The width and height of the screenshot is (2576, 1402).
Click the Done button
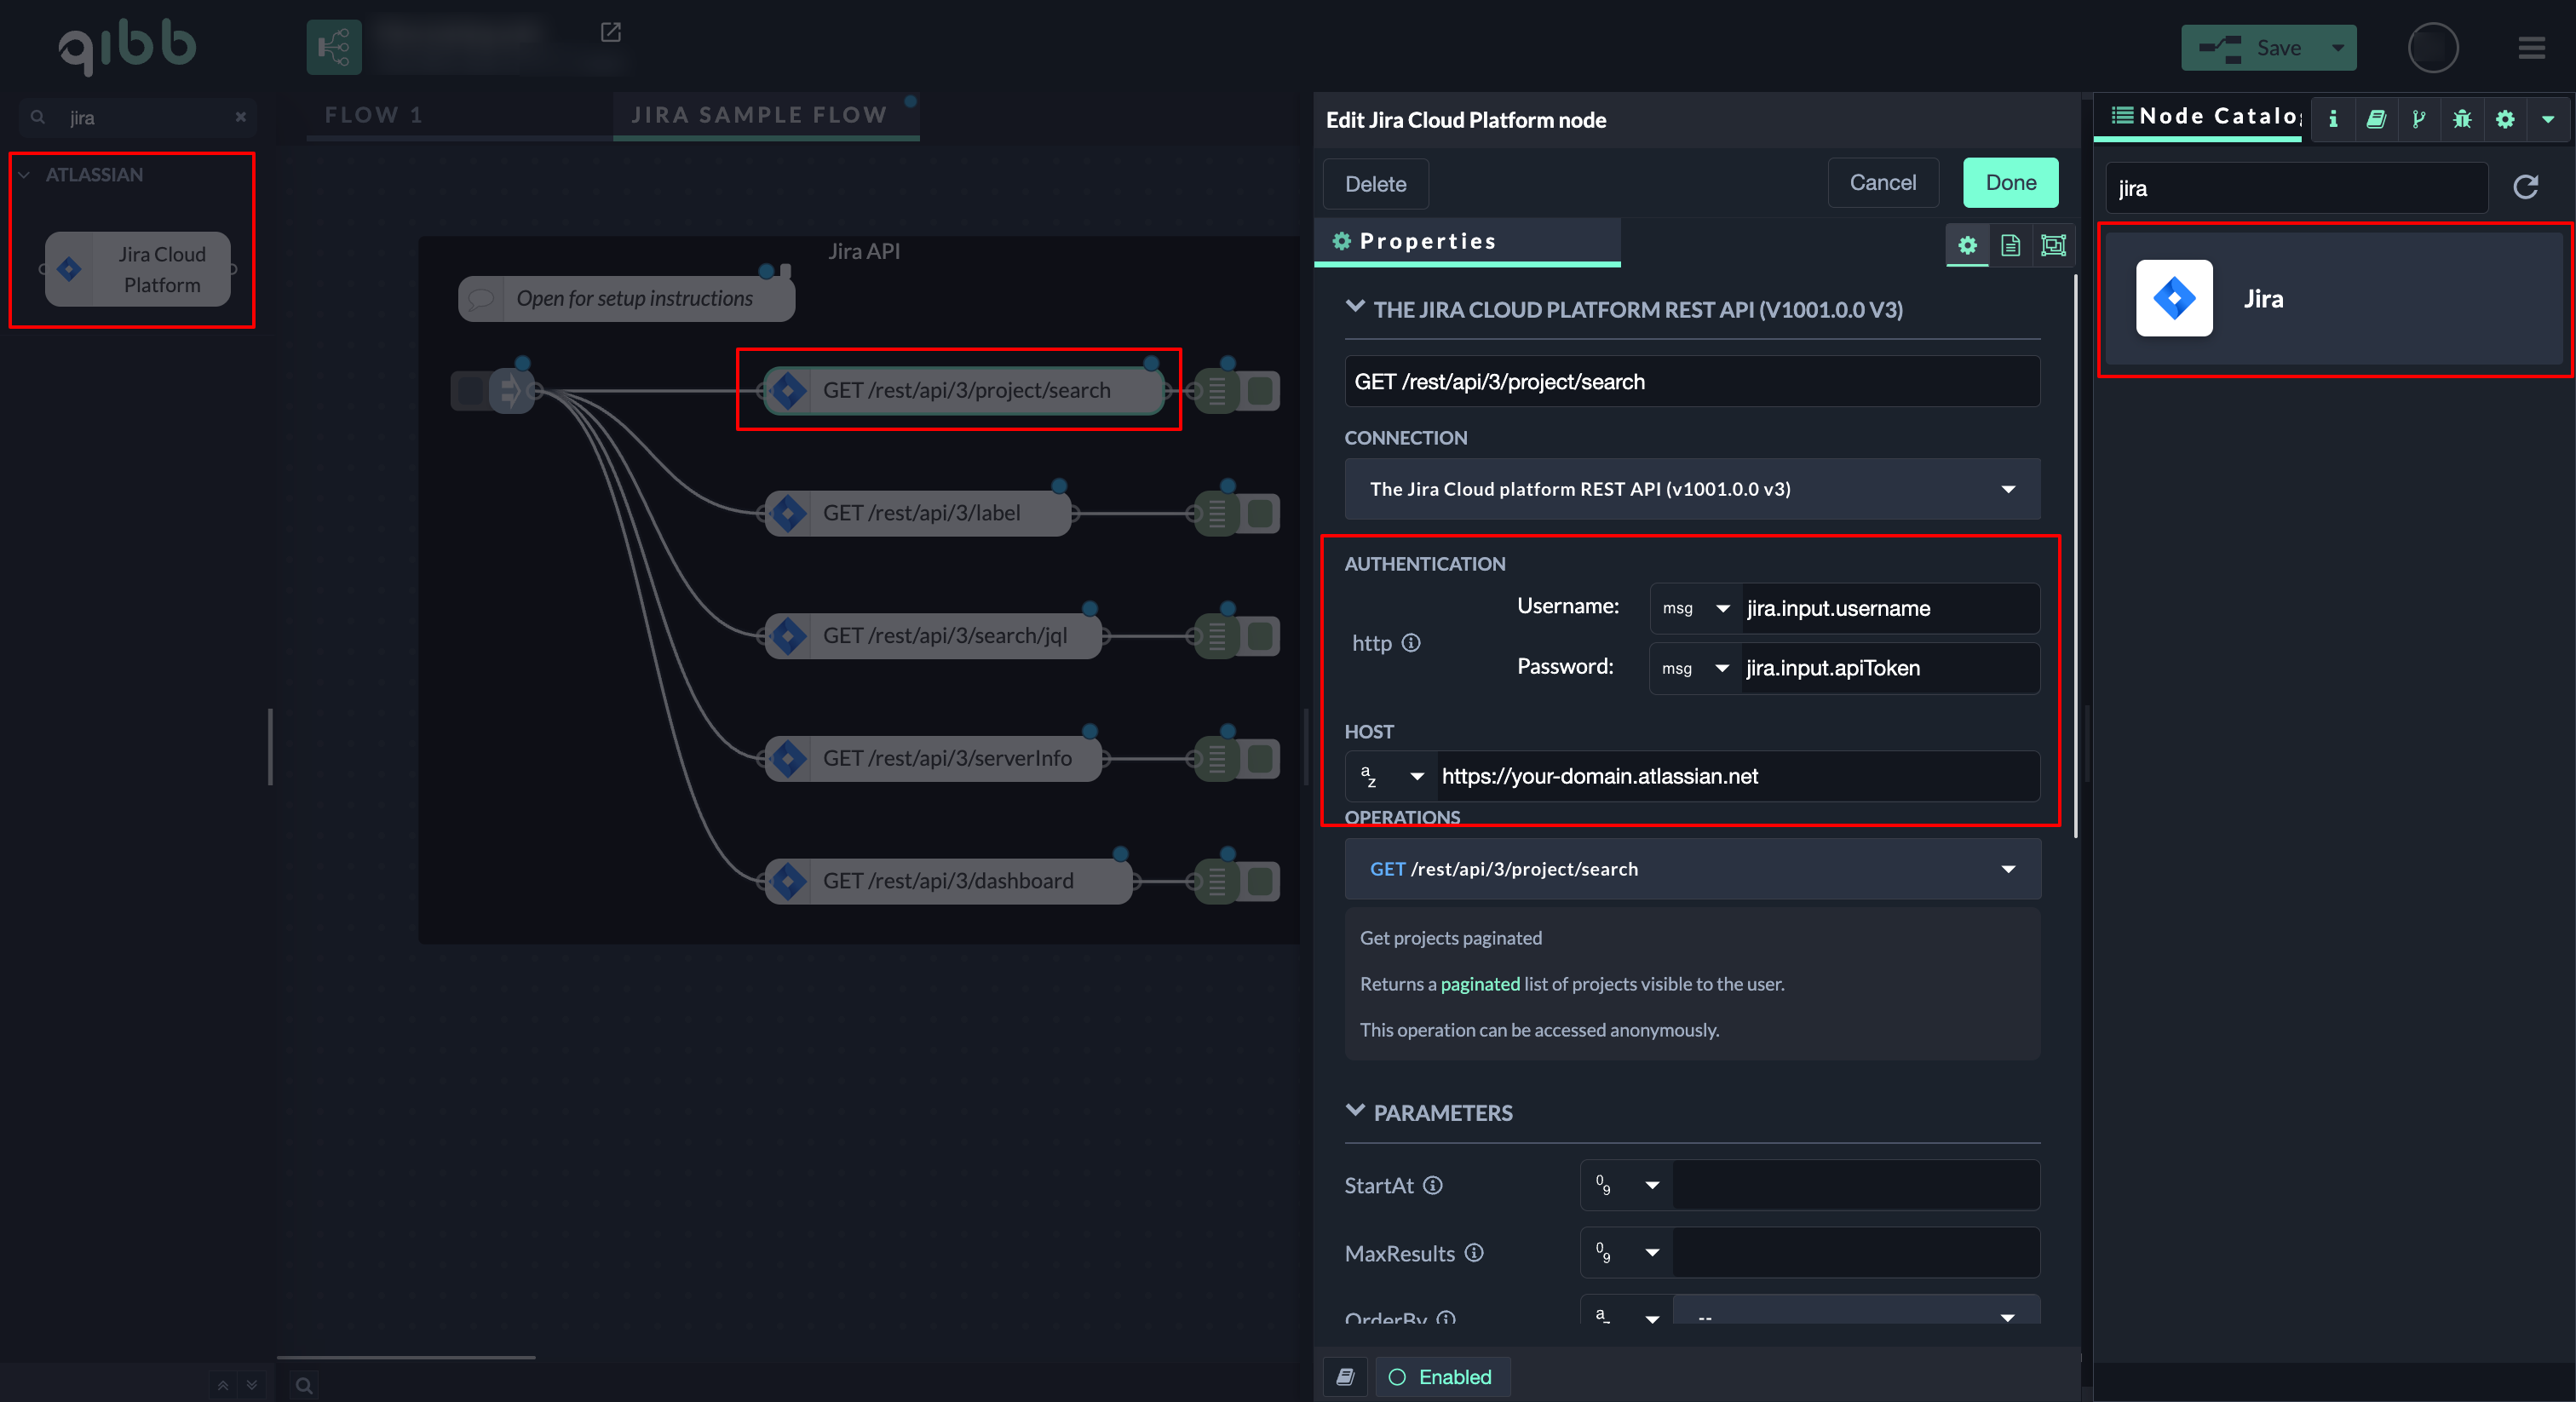[x=2009, y=183]
